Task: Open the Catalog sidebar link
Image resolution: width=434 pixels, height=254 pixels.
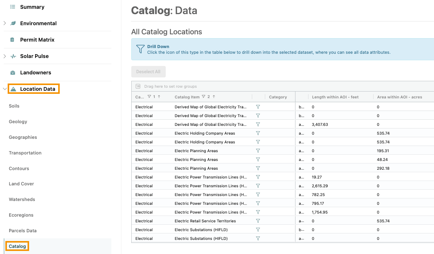Action: pyautogui.click(x=17, y=246)
